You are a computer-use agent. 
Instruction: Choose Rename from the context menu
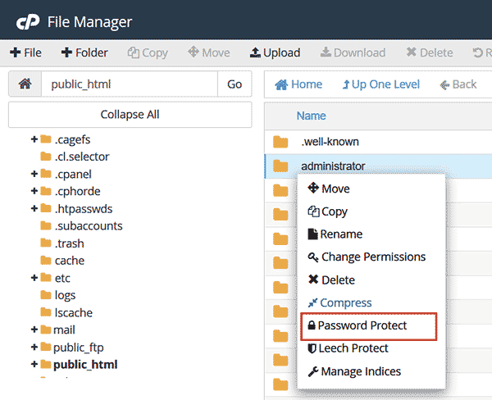(335, 234)
